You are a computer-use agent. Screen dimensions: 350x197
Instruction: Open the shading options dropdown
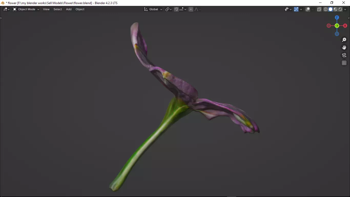pyautogui.click(x=345, y=9)
